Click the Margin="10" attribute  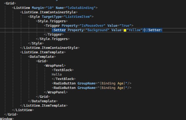tap(43, 8)
